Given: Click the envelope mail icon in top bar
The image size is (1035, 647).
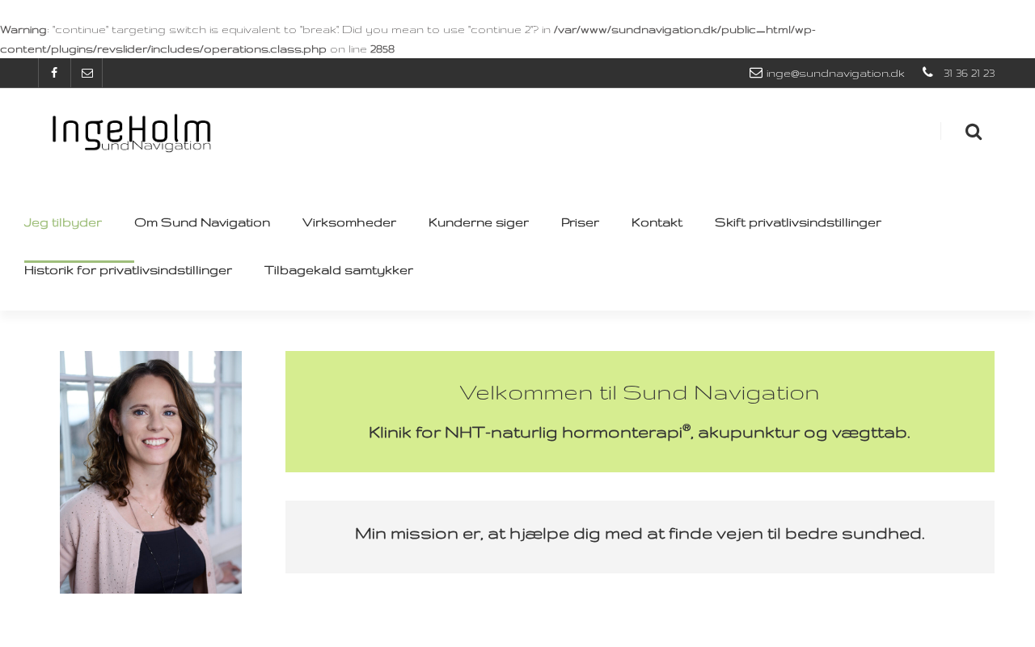Looking at the screenshot, I should click(x=87, y=73).
